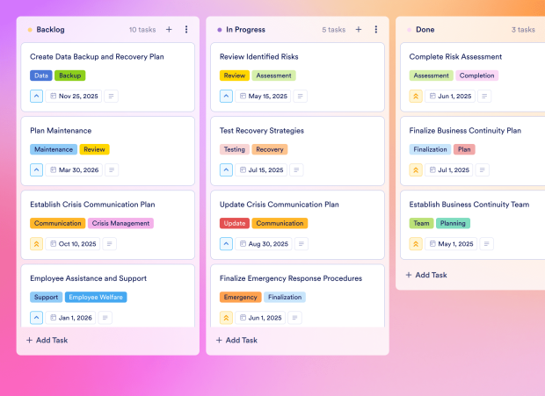
Task: Select the red Update tag label
Action: tap(234, 223)
